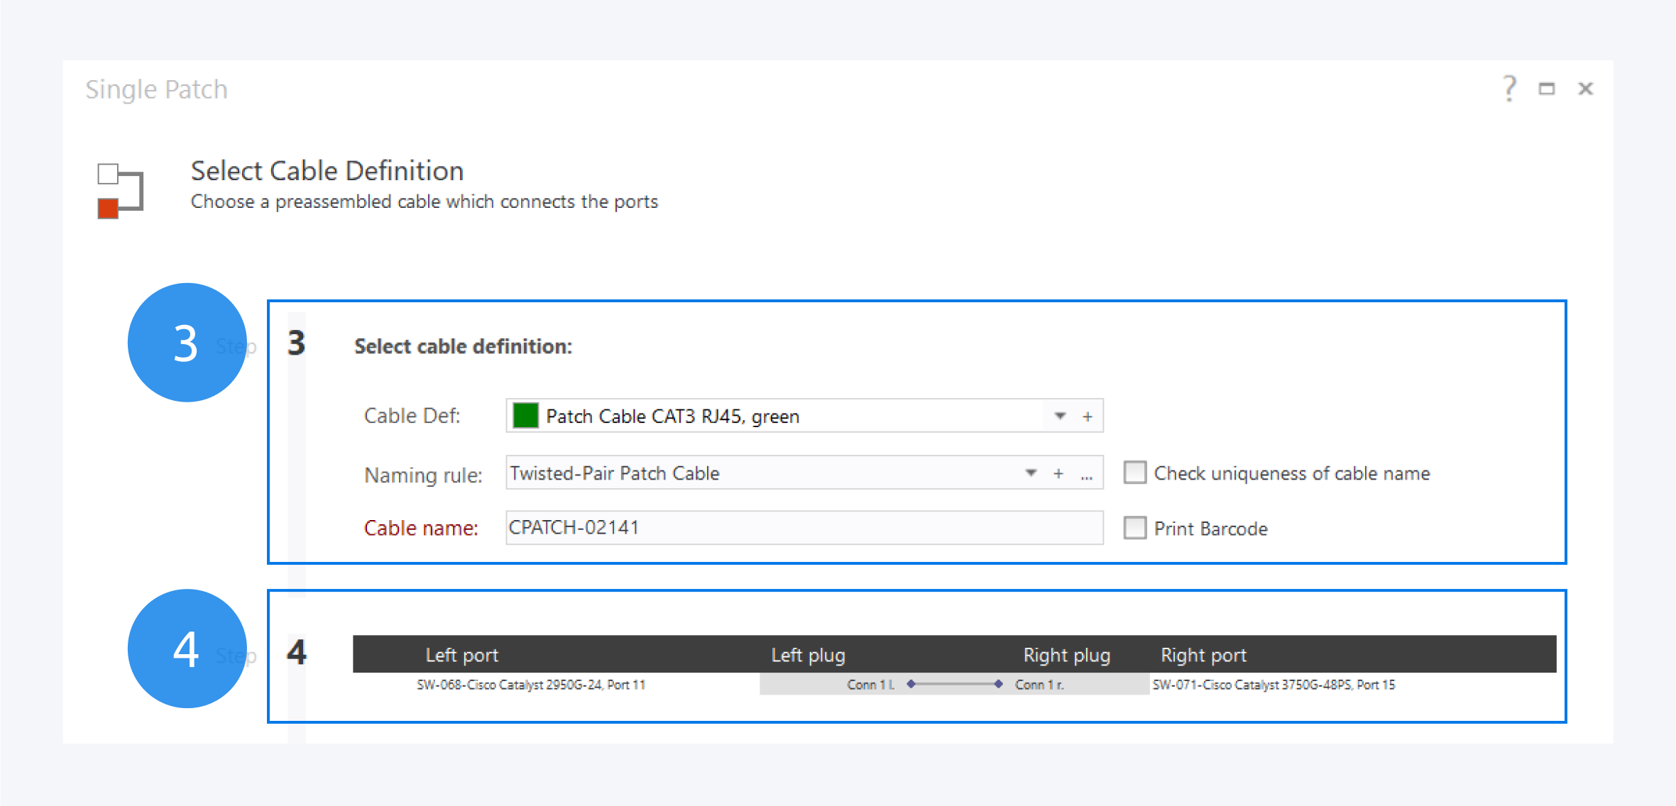Image resolution: width=1676 pixels, height=806 pixels.
Task: Expand the Naming rule dropdown arrow
Action: (x=1031, y=473)
